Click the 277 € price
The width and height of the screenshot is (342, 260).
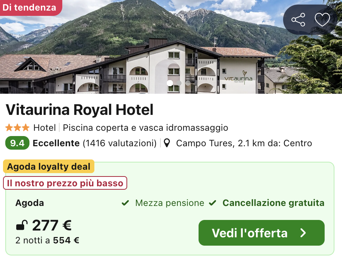click(x=52, y=226)
